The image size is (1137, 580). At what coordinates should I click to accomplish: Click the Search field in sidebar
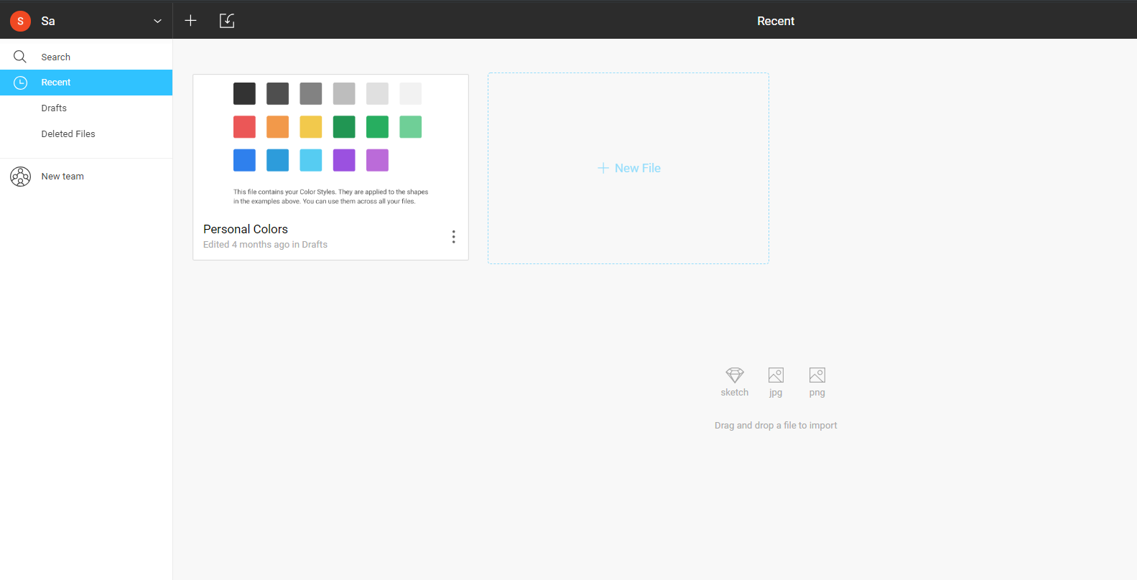pyautogui.click(x=56, y=57)
